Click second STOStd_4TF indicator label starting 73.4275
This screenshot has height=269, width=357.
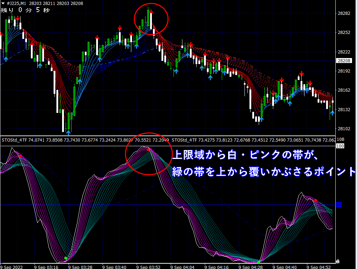tap(253, 140)
